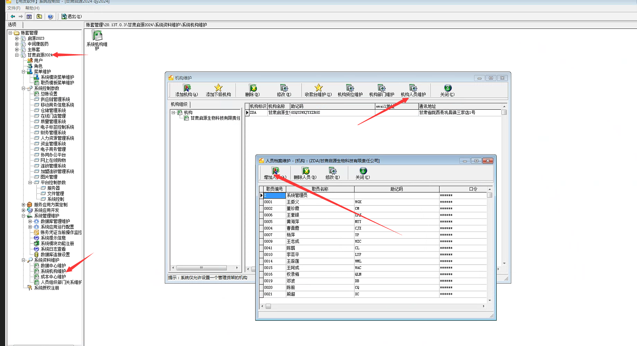637x346 pixels.
Task: Click the forward arrow in main toolbar
Action: click(20, 16)
